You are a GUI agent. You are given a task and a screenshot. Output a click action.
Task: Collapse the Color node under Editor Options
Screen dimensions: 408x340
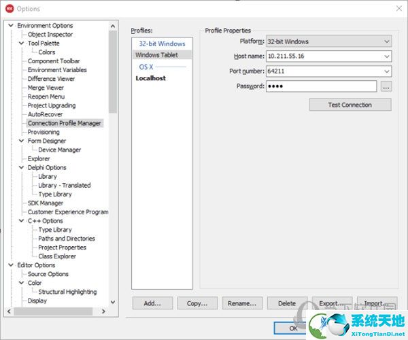coord(21,282)
